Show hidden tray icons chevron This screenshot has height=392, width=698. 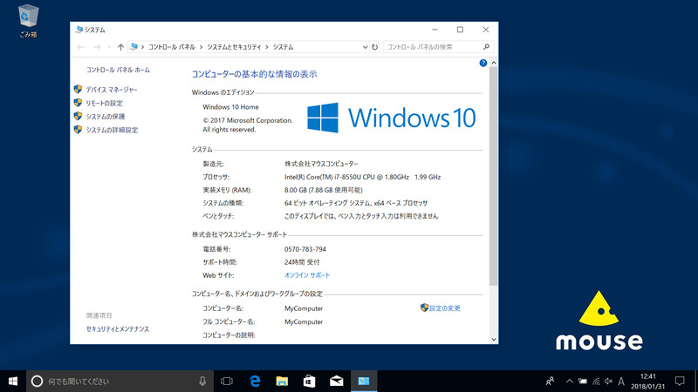570,382
